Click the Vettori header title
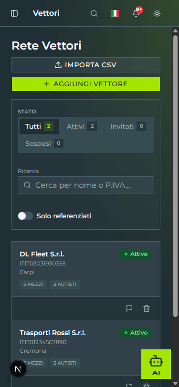The width and height of the screenshot is (179, 387). point(46,13)
